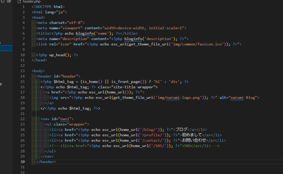
Task: Click the Refresh Explorer icon
Action: click(x=3, y=1)
